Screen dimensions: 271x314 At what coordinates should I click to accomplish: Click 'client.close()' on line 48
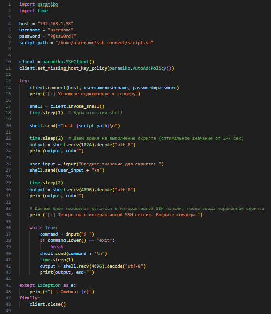(47, 304)
